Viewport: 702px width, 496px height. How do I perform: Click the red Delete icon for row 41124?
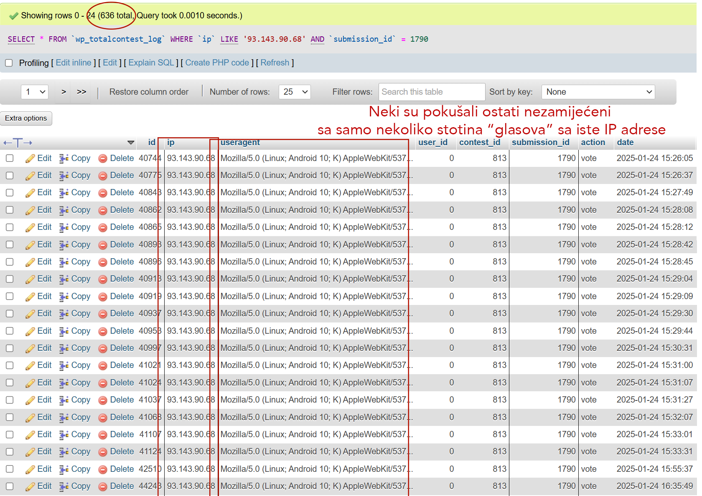pos(103,452)
